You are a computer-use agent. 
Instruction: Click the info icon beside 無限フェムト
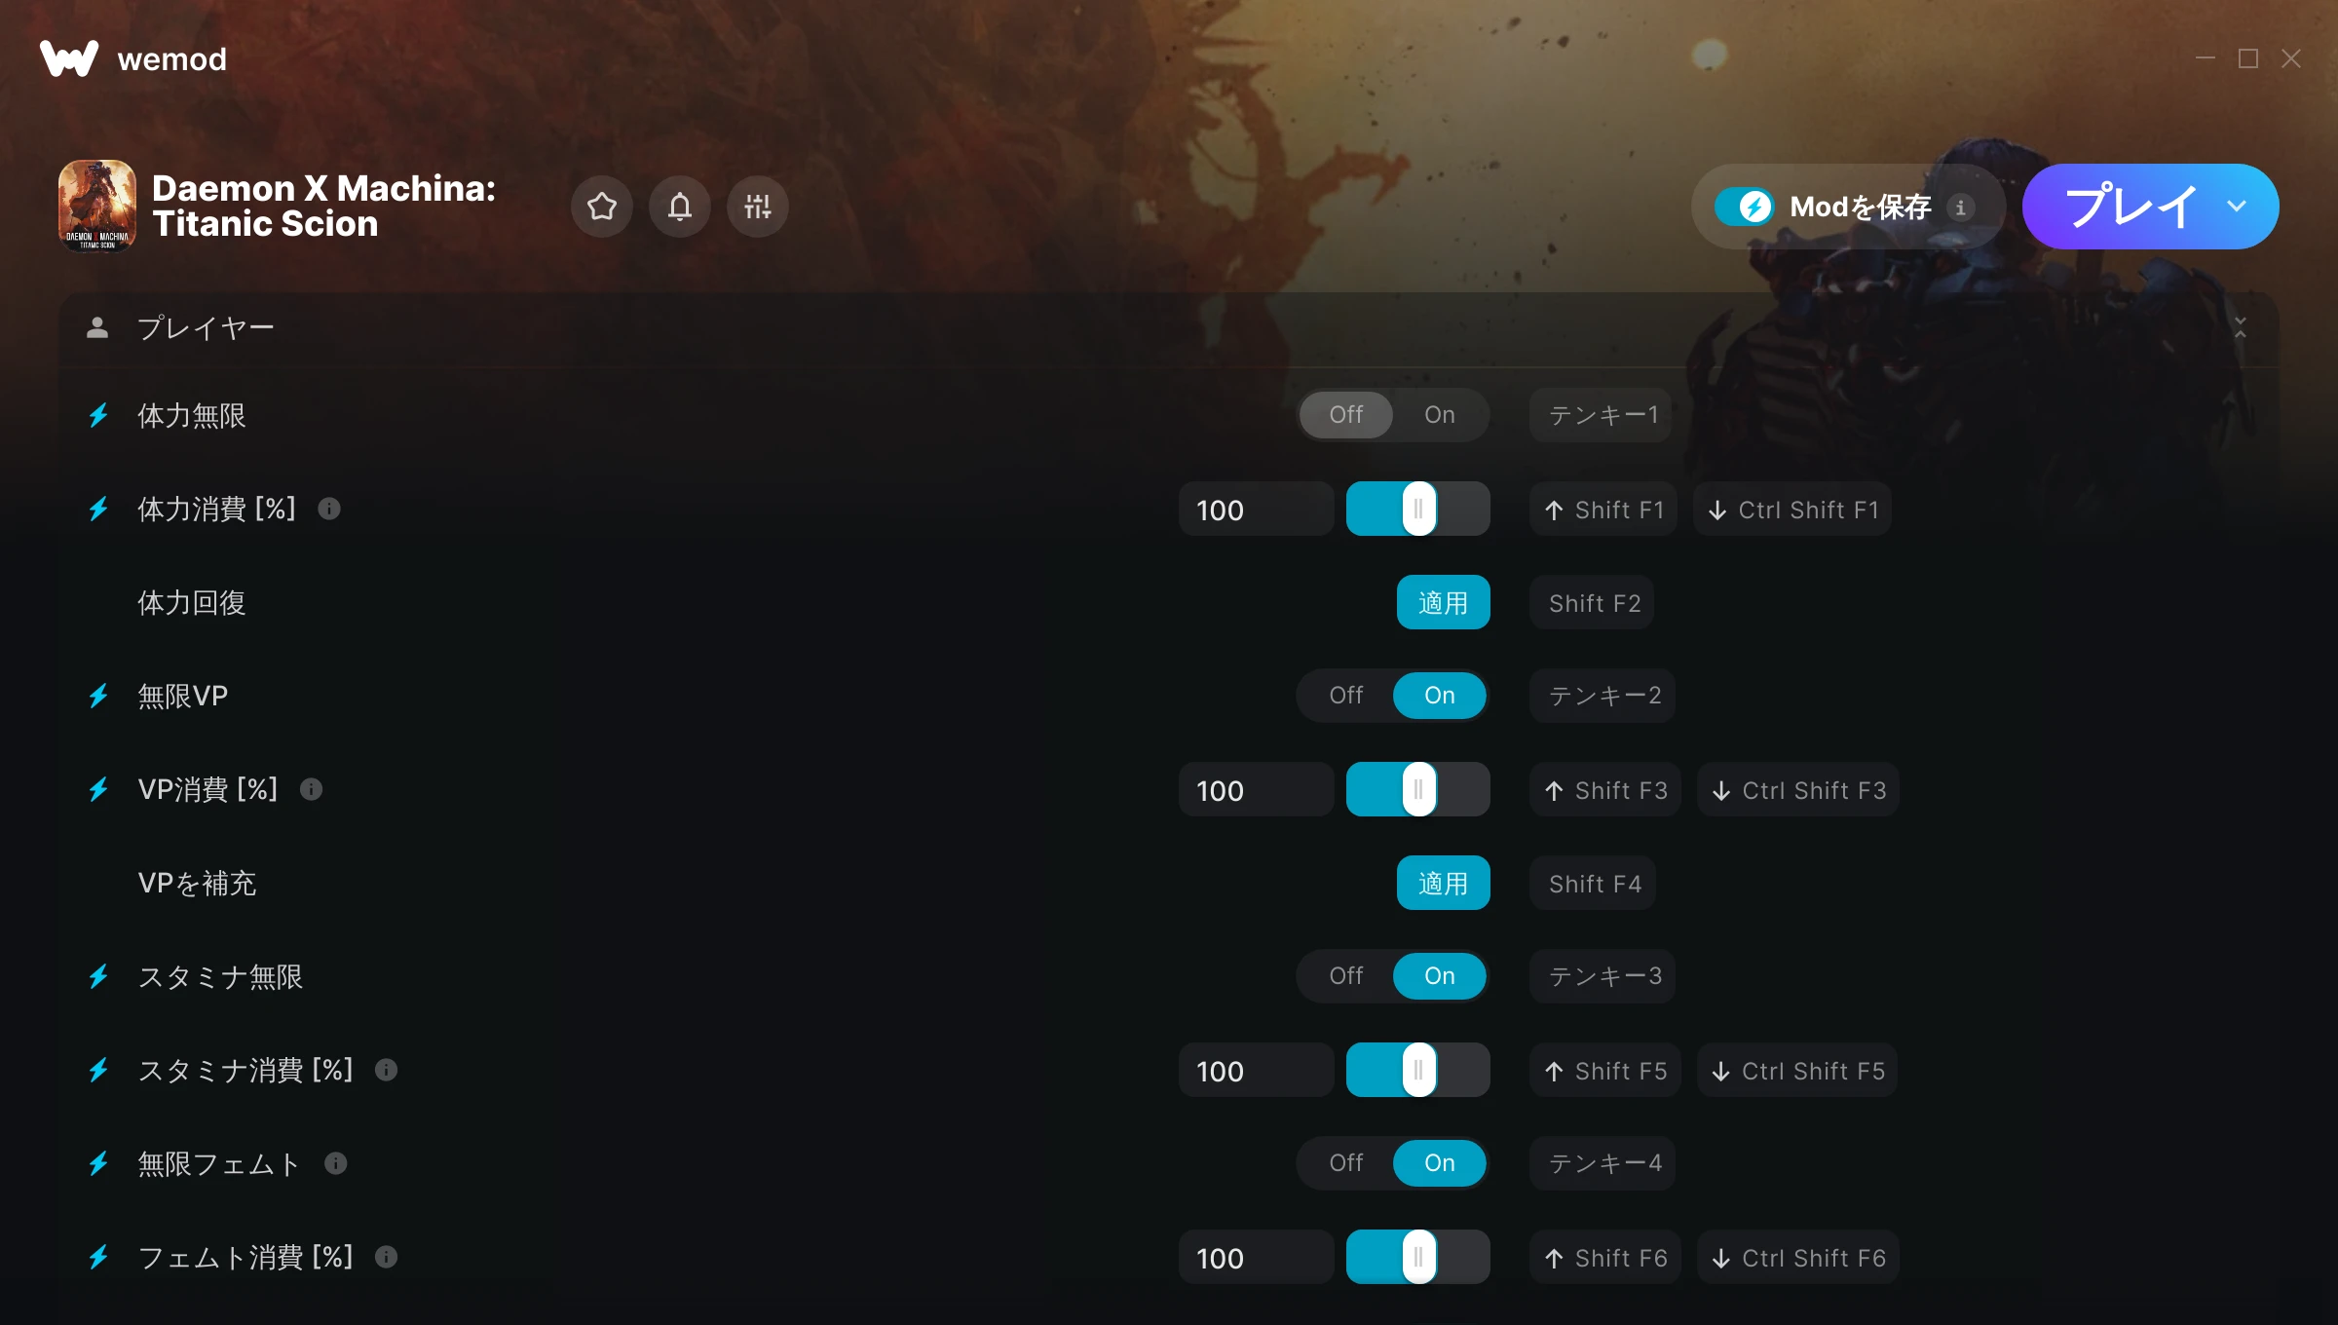click(336, 1163)
